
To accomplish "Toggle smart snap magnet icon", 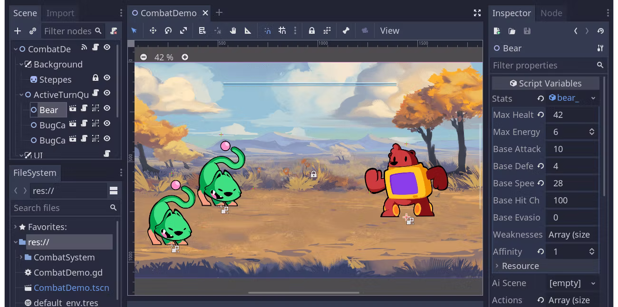I will [268, 30].
